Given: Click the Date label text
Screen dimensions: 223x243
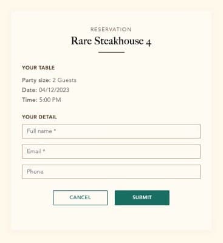Looking at the screenshot, I should [30, 90].
